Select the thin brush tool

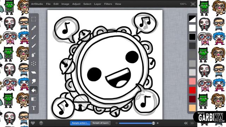(x=34, y=46)
